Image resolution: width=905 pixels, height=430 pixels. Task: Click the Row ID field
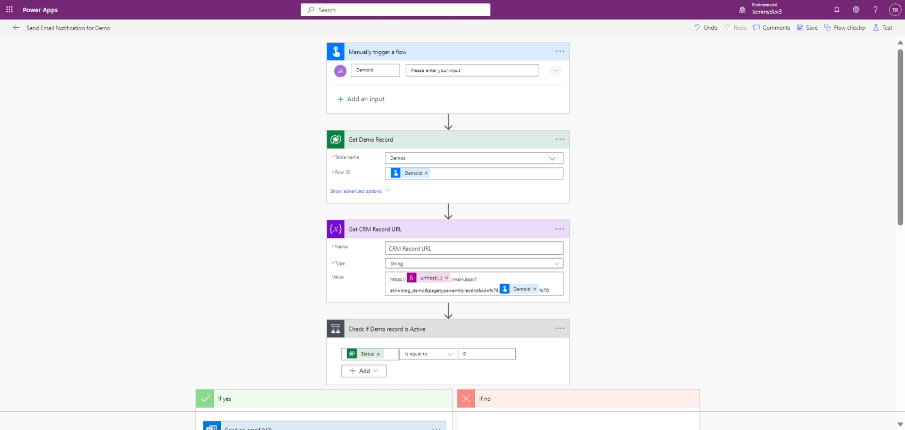pyautogui.click(x=474, y=173)
